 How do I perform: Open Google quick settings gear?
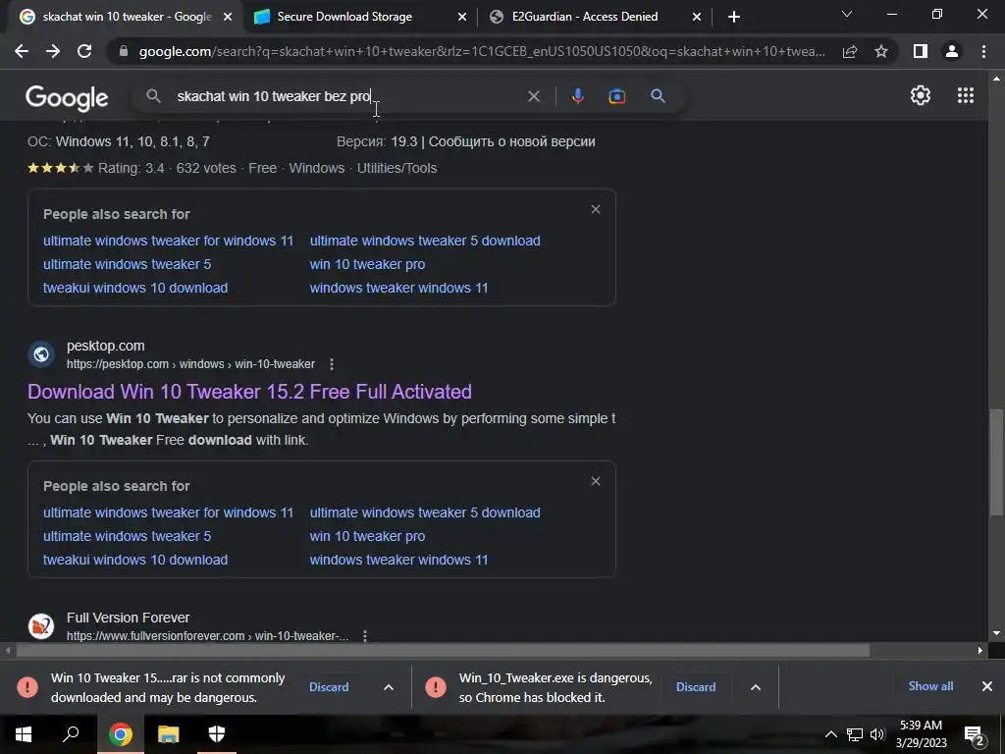tap(921, 95)
